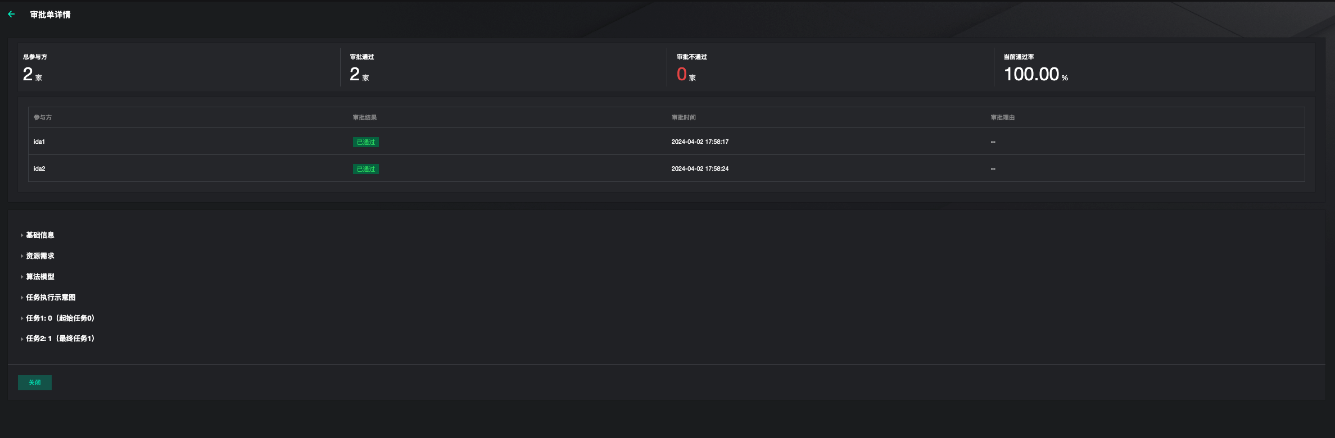Click the 审批理由 column header
The width and height of the screenshot is (1335, 438).
click(x=1002, y=117)
